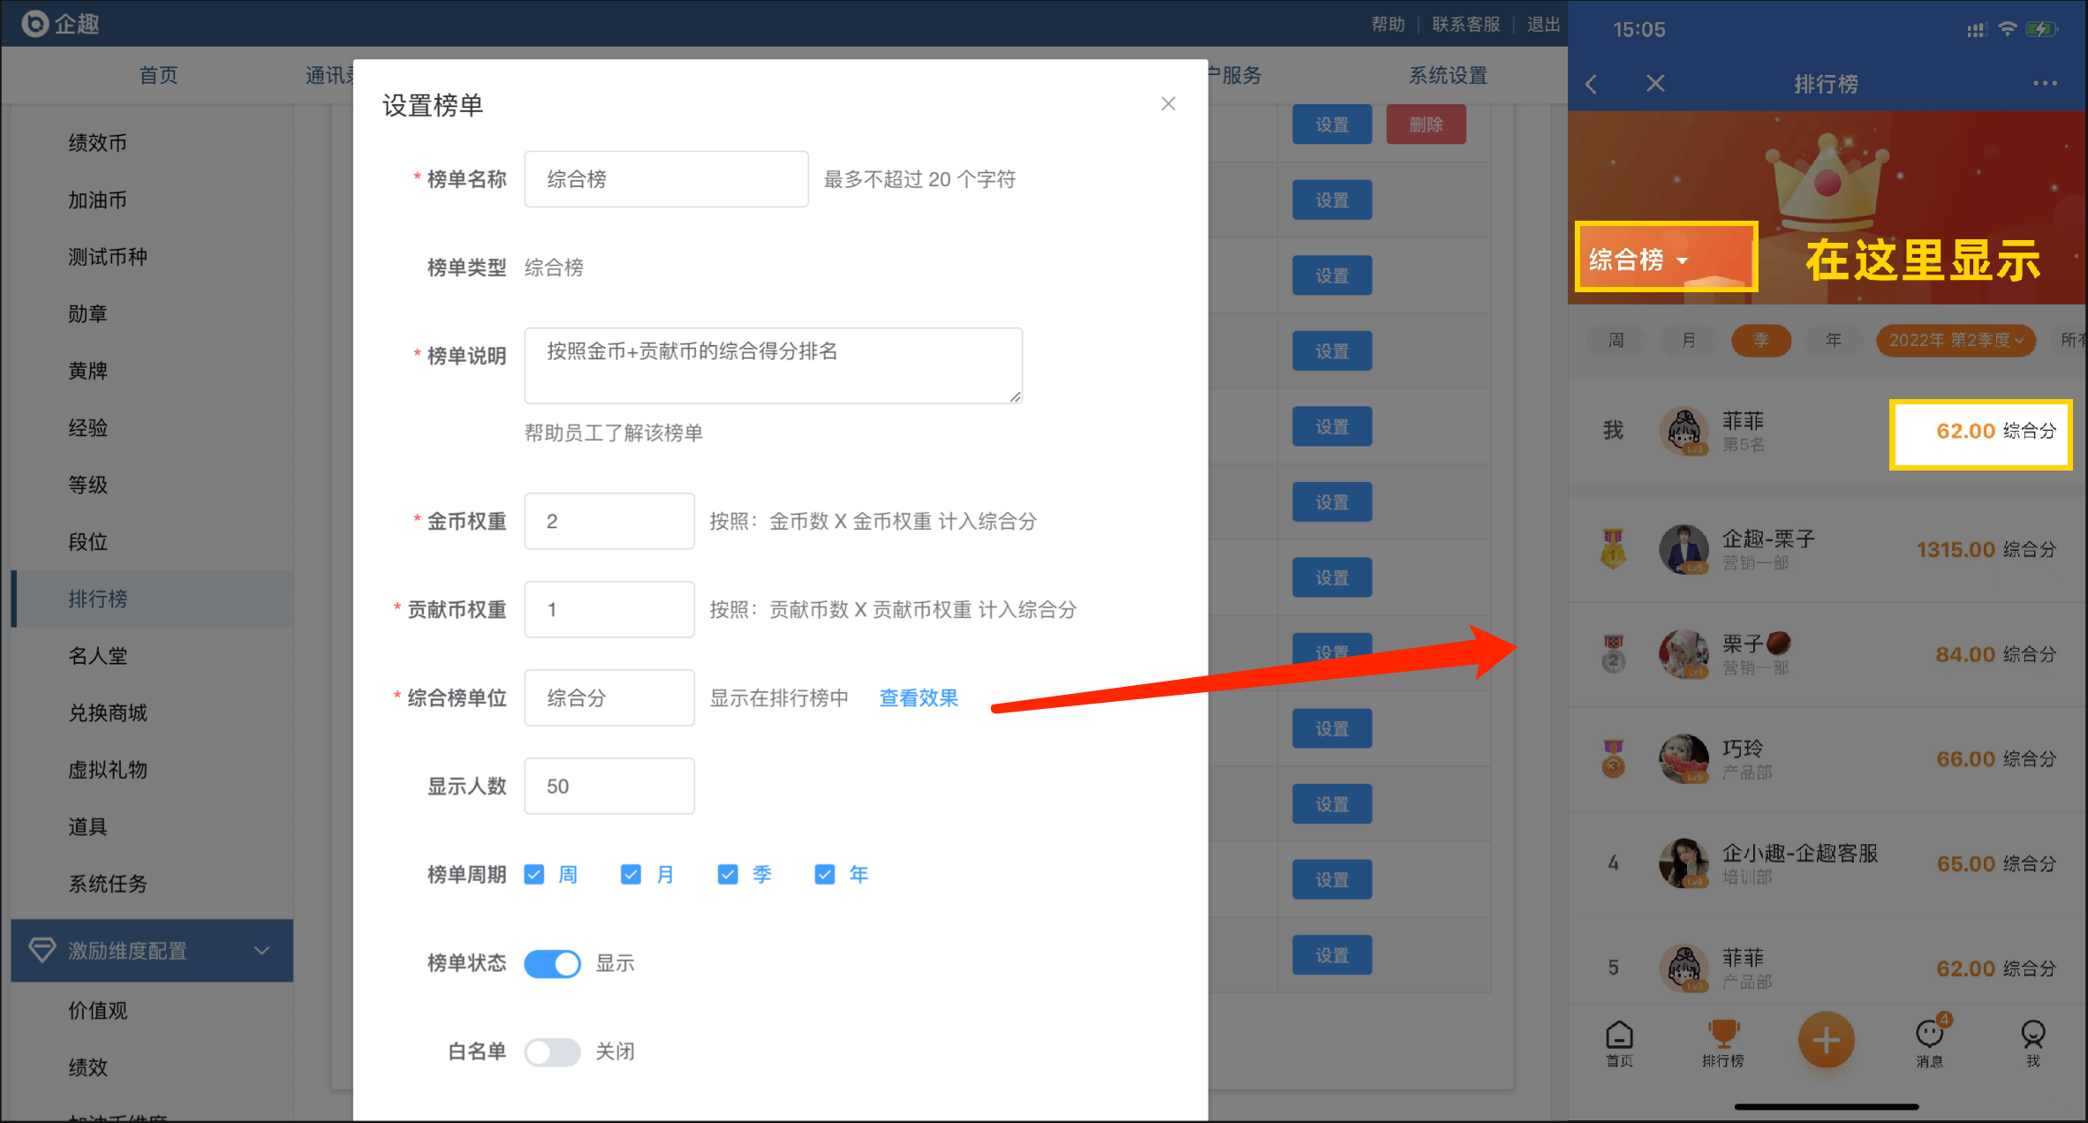Viewport: 2088px width, 1123px height.
Task: Click the diamond icon beside 激励维度配置
Action: coord(42,950)
